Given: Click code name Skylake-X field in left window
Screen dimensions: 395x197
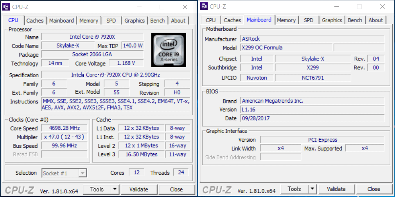Looking at the screenshot, I should 68,46.
